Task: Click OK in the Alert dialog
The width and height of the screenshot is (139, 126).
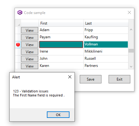Action: point(58,115)
